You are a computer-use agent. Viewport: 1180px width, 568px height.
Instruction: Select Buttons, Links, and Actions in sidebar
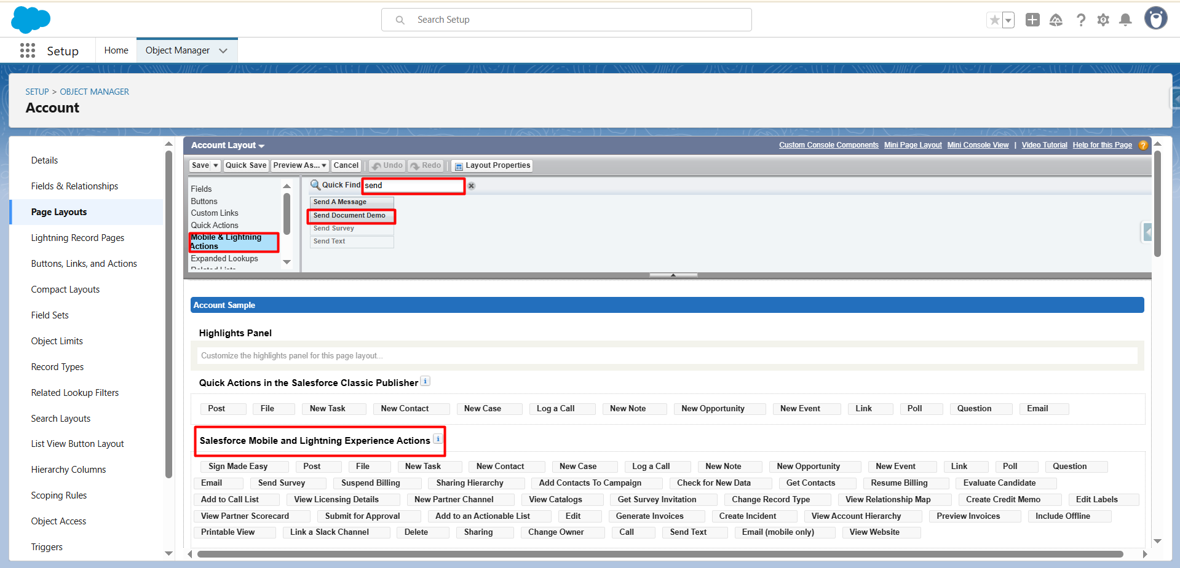coord(84,264)
